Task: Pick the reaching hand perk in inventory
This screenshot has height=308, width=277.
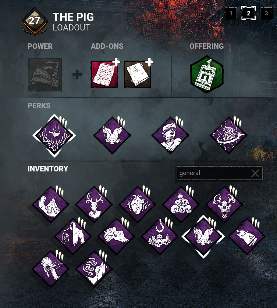Action: [51, 205]
